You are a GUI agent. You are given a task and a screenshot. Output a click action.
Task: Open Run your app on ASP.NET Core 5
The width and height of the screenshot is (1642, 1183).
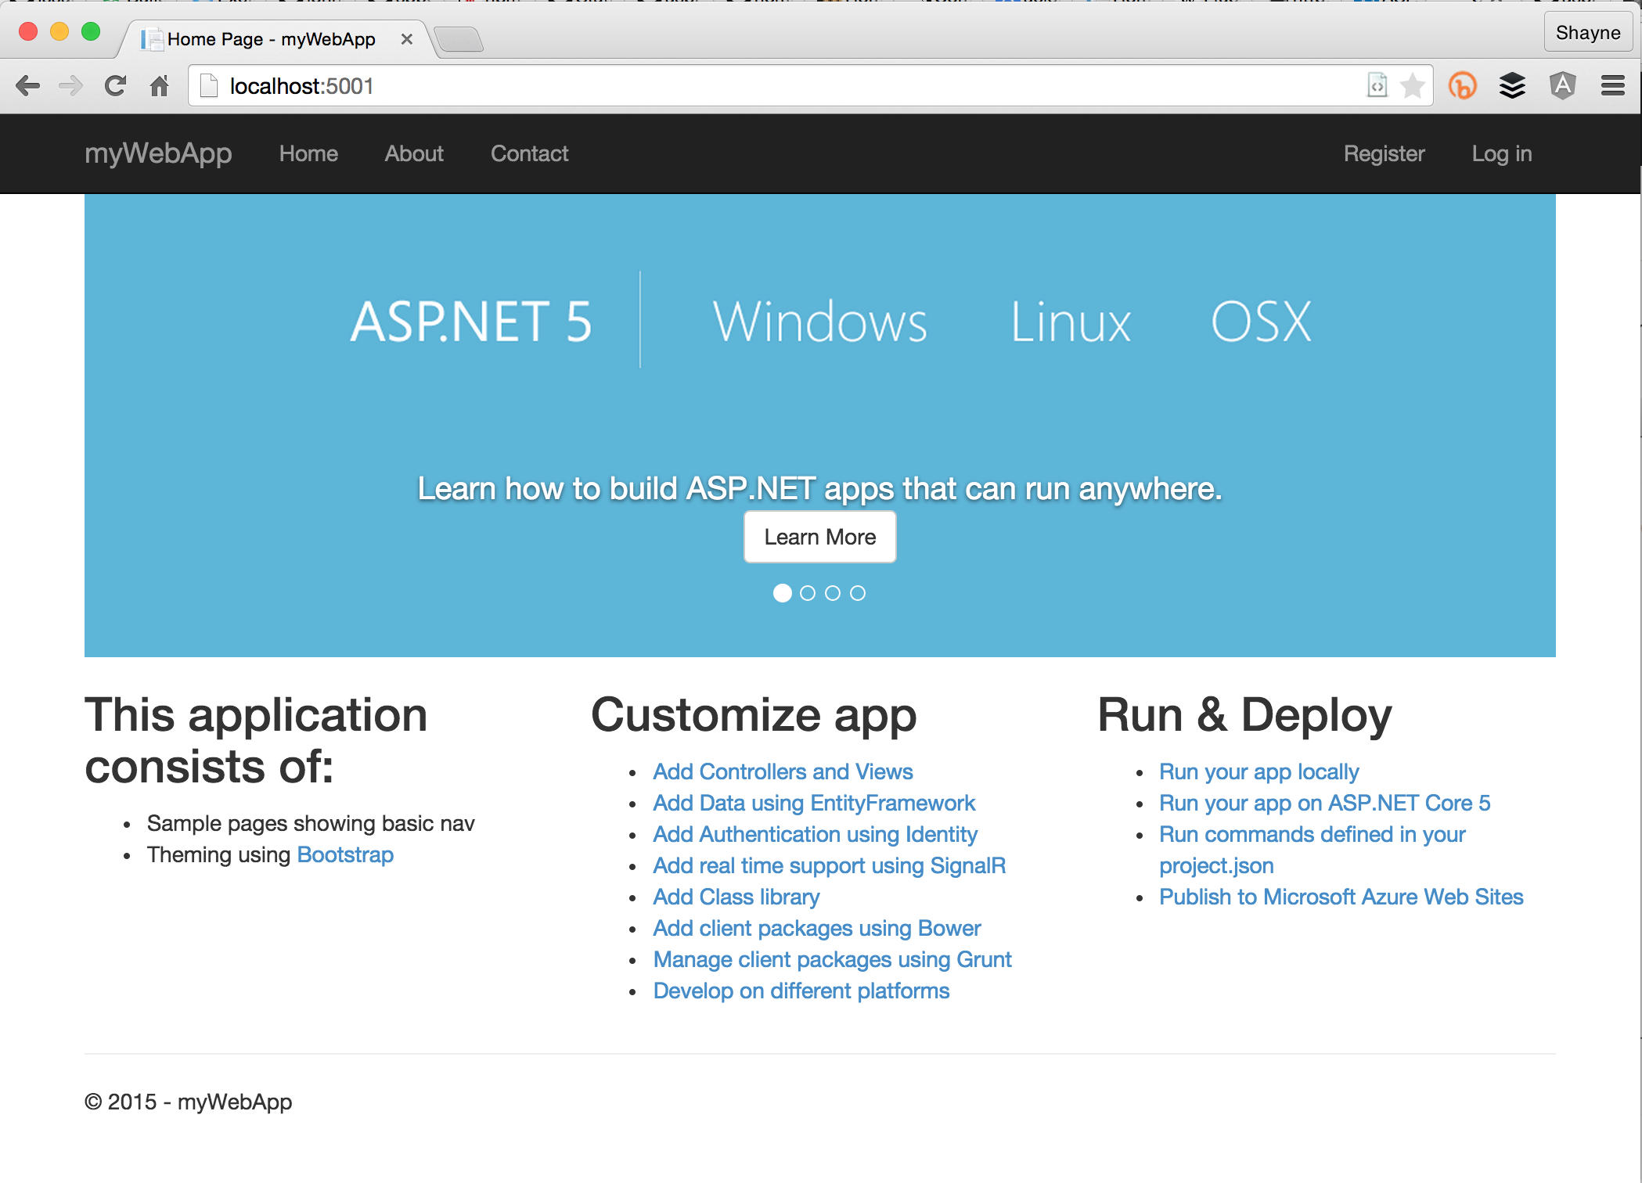click(1325, 803)
